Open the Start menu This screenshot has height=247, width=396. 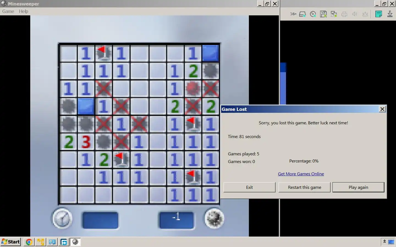pos(11,242)
